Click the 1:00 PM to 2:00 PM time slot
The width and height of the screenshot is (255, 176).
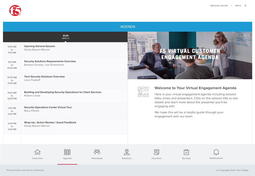coord(12,111)
